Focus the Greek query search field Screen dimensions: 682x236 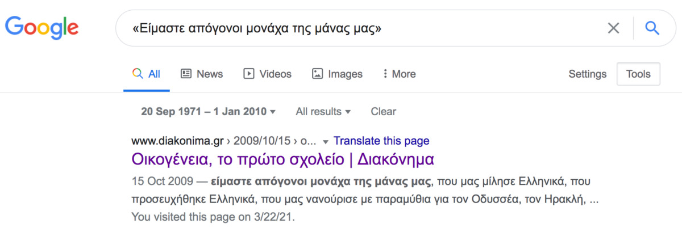(x=358, y=28)
